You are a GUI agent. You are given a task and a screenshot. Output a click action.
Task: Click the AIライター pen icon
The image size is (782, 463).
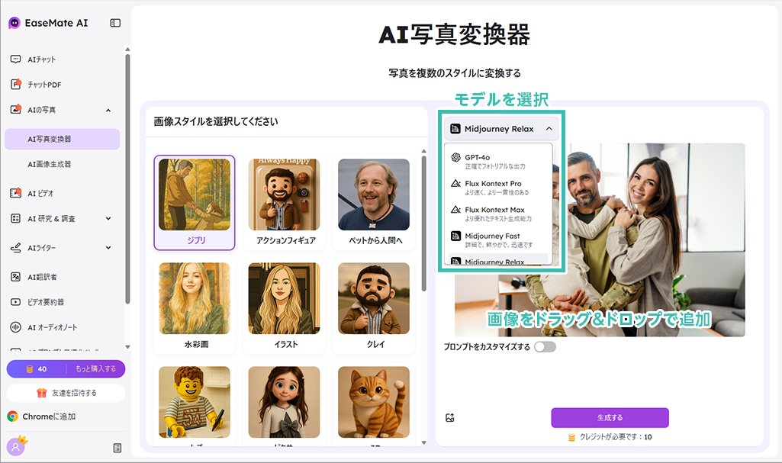point(15,248)
